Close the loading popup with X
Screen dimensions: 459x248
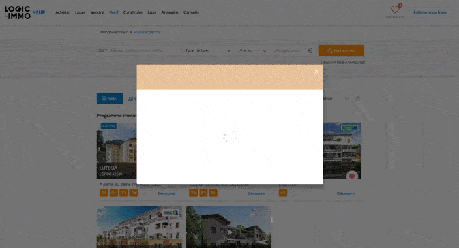[x=316, y=72]
